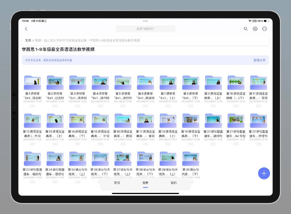Navigate to 文件 breadcrumb root
This screenshot has height=214, width=291.
[28, 40]
